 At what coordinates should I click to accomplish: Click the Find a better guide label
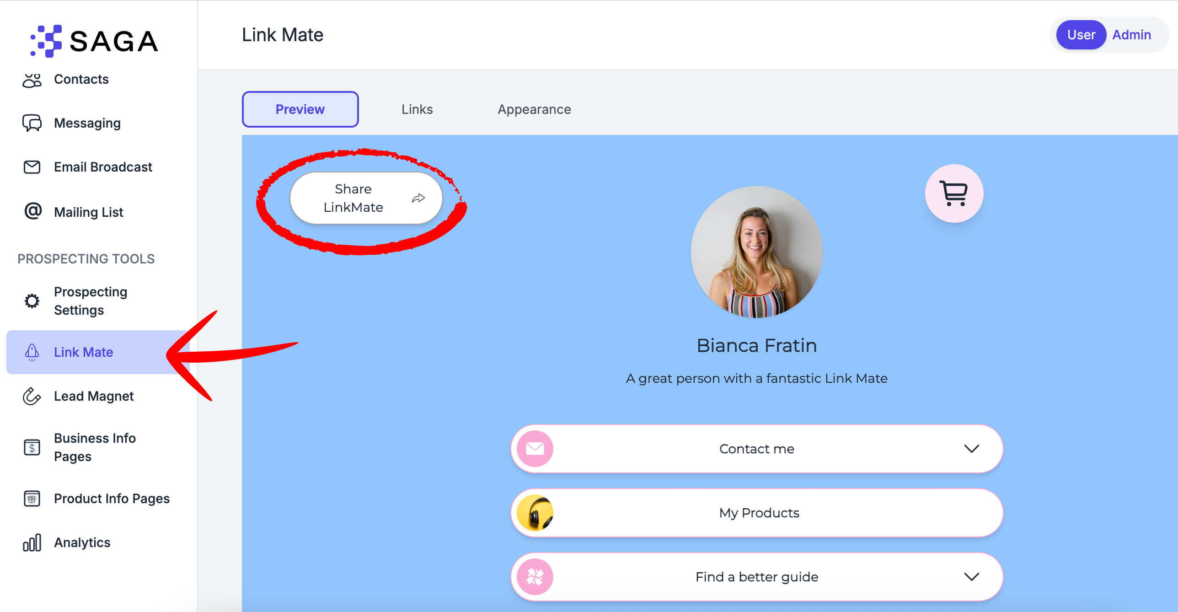[x=757, y=577]
